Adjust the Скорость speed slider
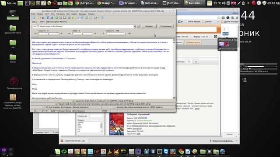This screenshot has width=280, height=157. click(49, 34)
